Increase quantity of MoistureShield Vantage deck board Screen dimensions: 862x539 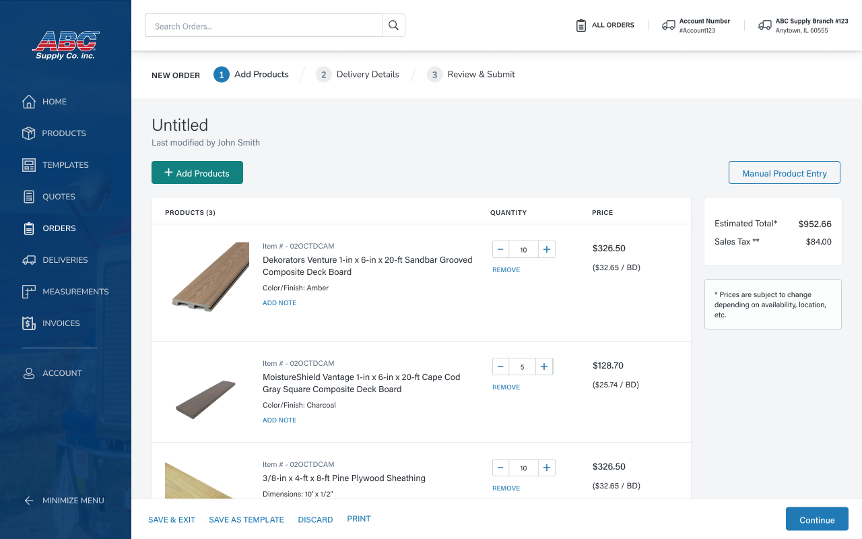pos(544,367)
